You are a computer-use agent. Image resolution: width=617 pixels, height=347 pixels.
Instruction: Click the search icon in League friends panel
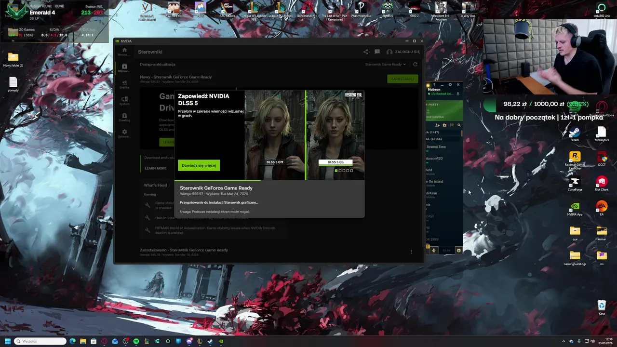[459, 125]
